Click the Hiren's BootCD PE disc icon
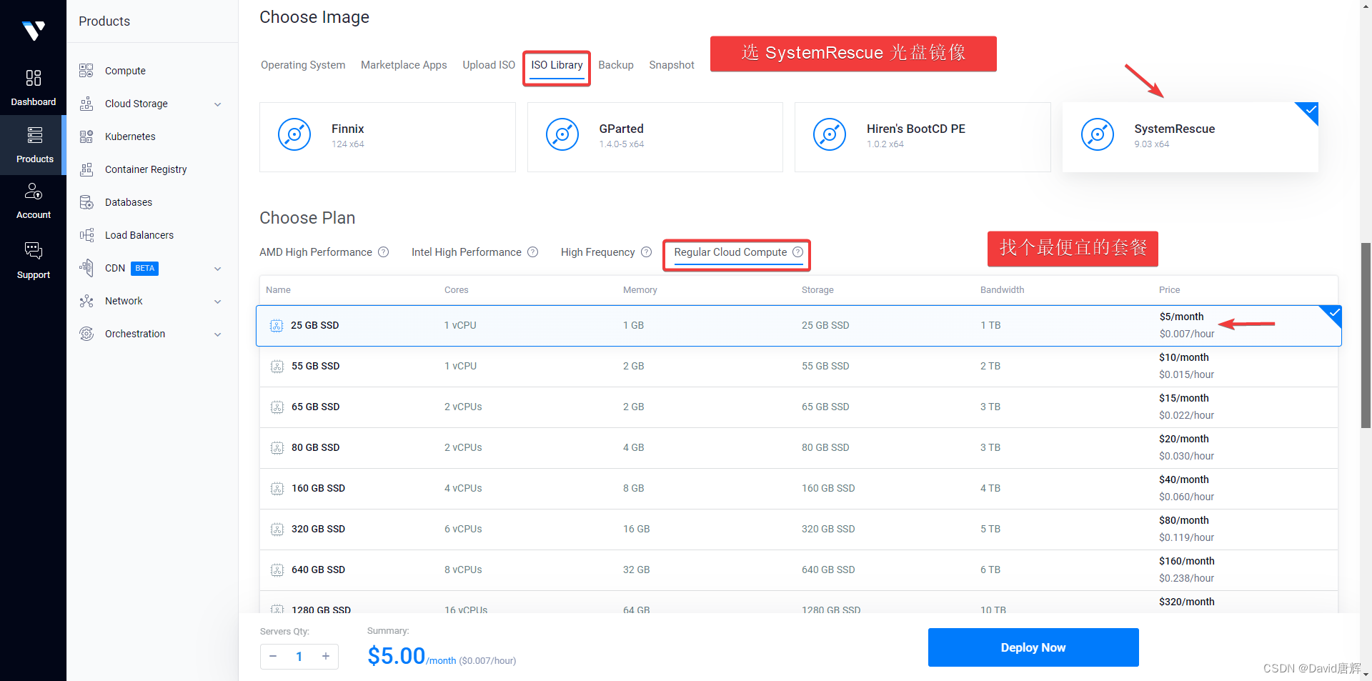Viewport: 1372px width, 681px height. coord(830,134)
